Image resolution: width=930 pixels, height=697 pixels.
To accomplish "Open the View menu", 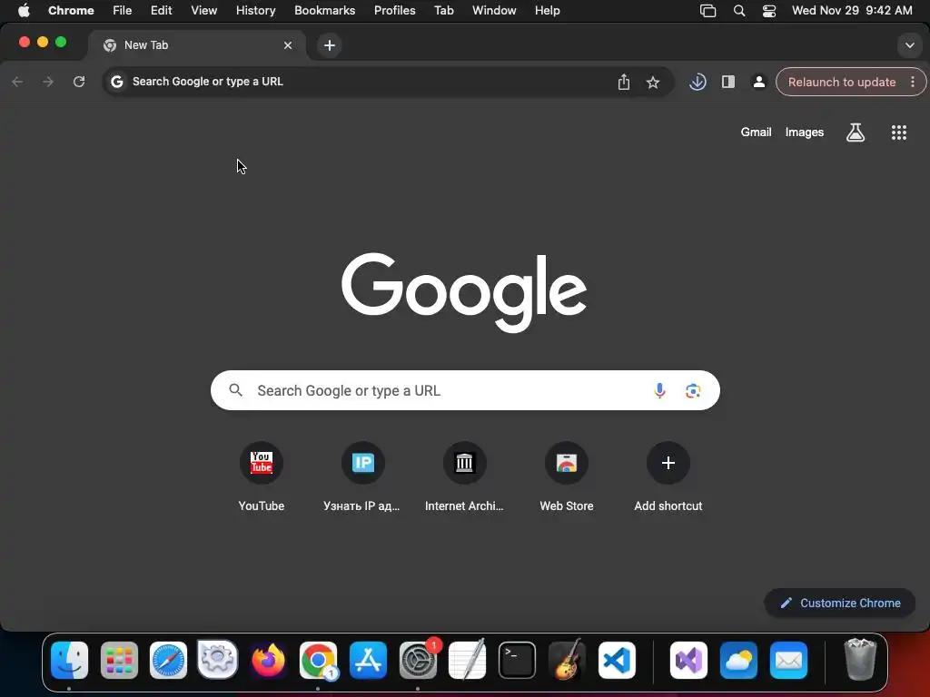I will [x=203, y=11].
